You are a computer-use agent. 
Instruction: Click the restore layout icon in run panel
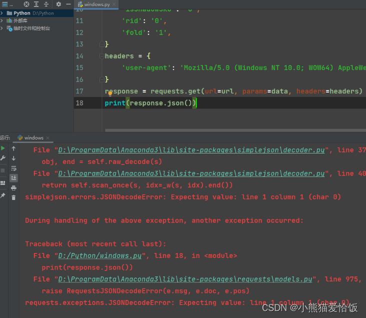(3, 183)
